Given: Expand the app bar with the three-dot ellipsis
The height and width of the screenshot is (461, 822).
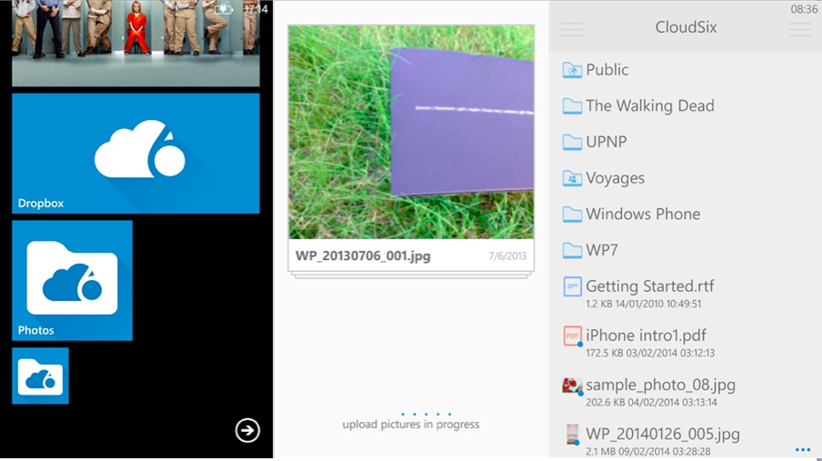Looking at the screenshot, I should 803,450.
